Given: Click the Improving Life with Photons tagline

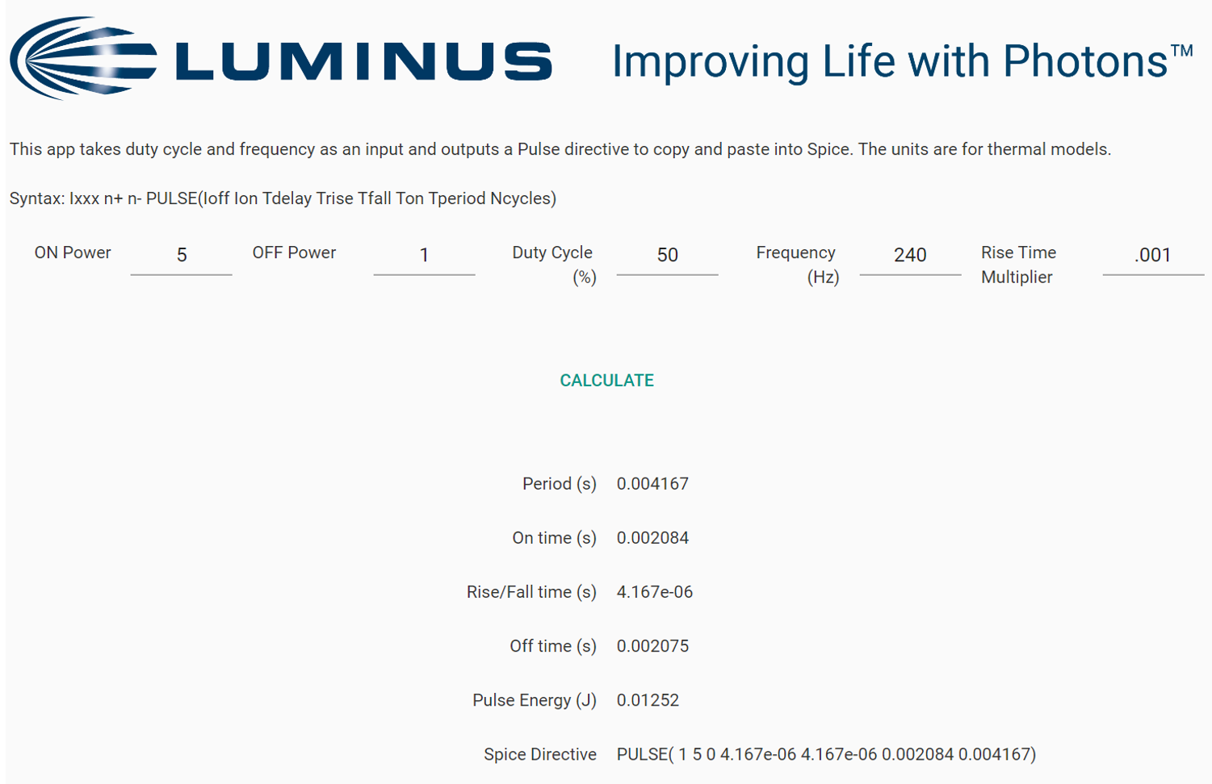Looking at the screenshot, I should click(903, 62).
